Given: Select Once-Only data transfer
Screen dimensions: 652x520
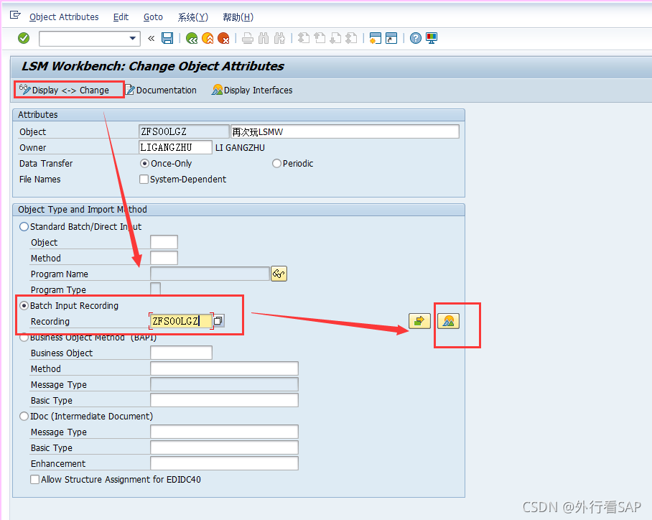Looking at the screenshot, I should (x=166, y=164).
